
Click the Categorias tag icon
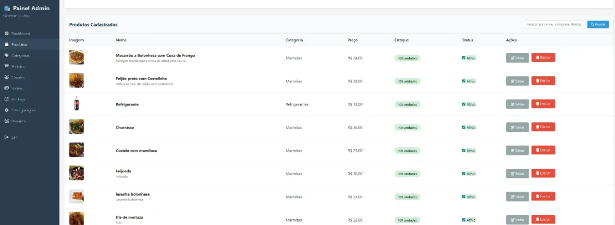coord(6,56)
